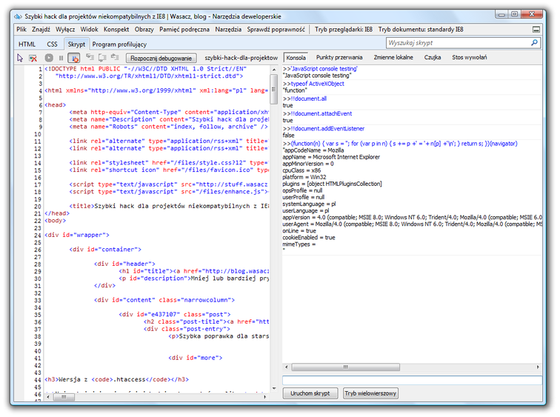Open the Stos wywołań tab
The height and width of the screenshot is (417, 560).
click(x=469, y=58)
